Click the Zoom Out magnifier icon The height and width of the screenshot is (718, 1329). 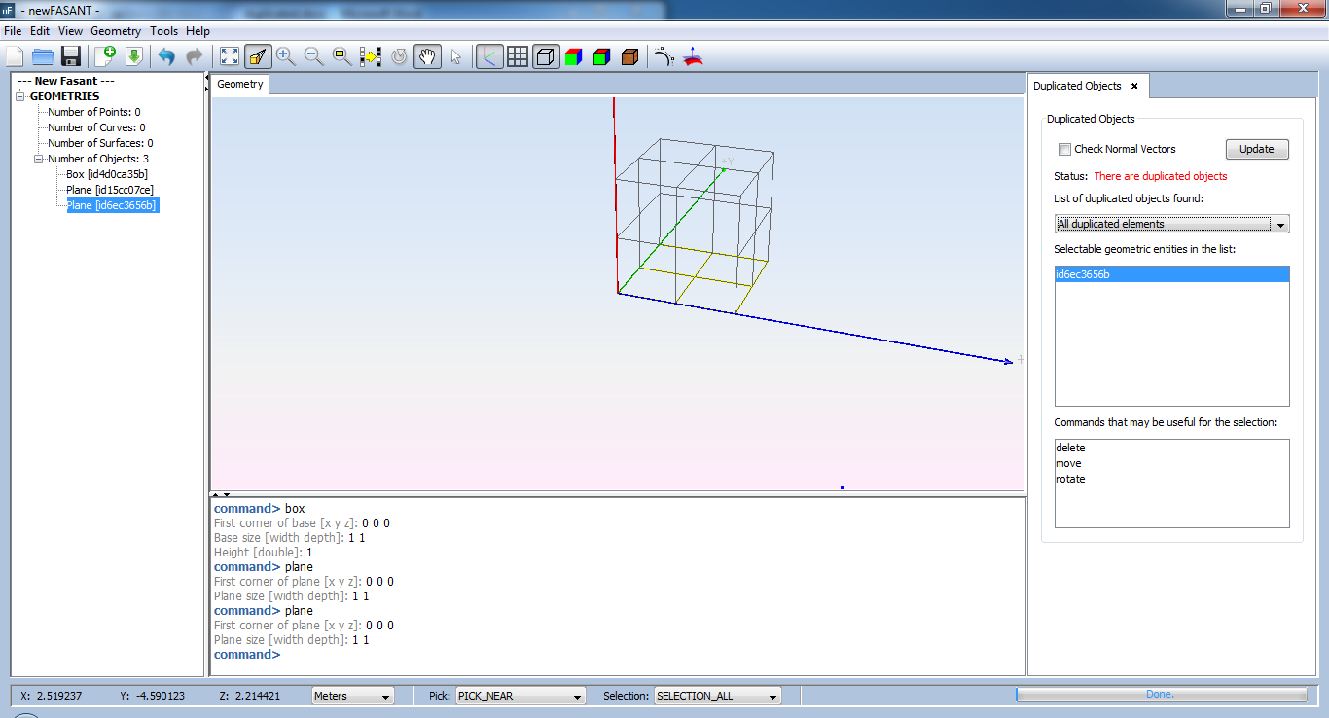[313, 56]
